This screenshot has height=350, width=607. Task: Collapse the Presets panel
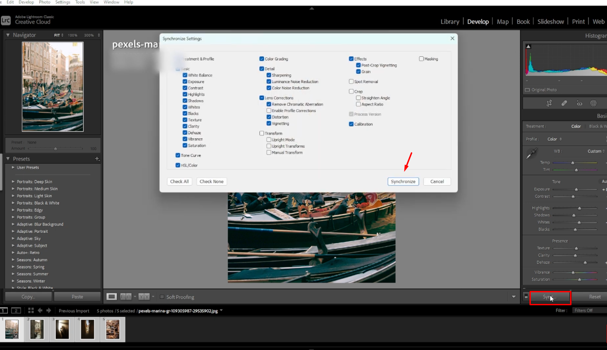click(x=8, y=158)
